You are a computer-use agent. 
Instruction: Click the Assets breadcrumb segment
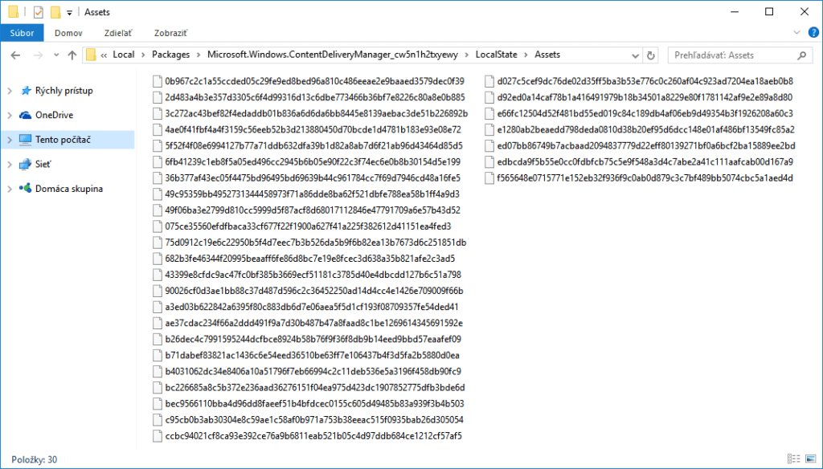click(x=547, y=55)
